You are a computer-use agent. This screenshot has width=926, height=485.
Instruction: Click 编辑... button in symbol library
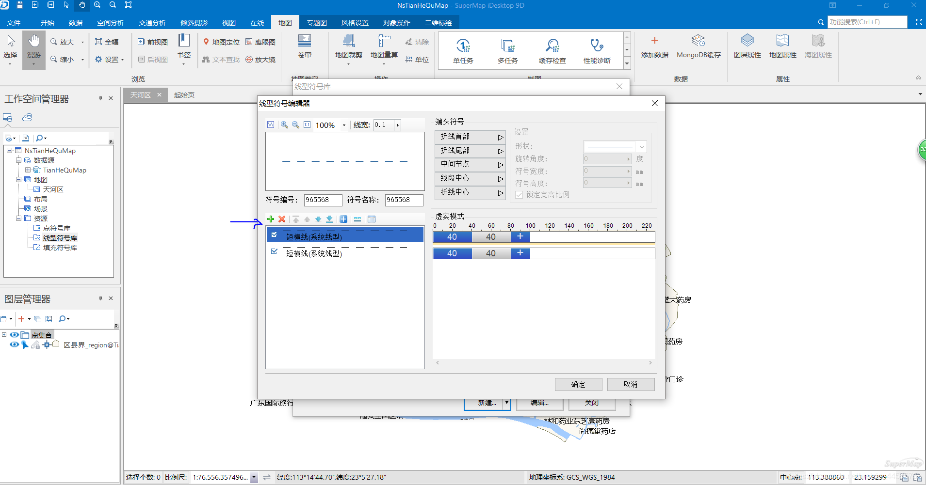pos(539,403)
